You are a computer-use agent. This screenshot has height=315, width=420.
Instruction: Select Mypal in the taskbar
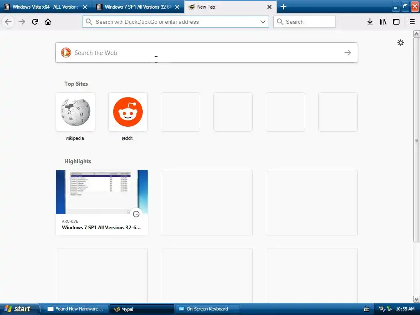142,309
